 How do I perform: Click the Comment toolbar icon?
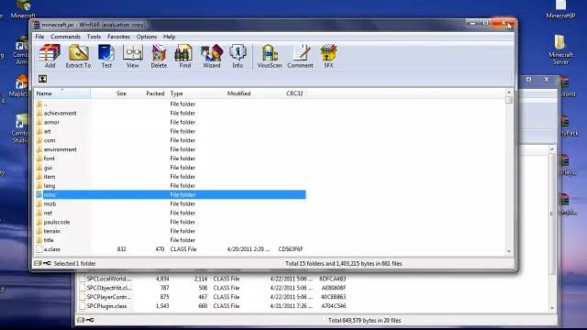coord(300,56)
